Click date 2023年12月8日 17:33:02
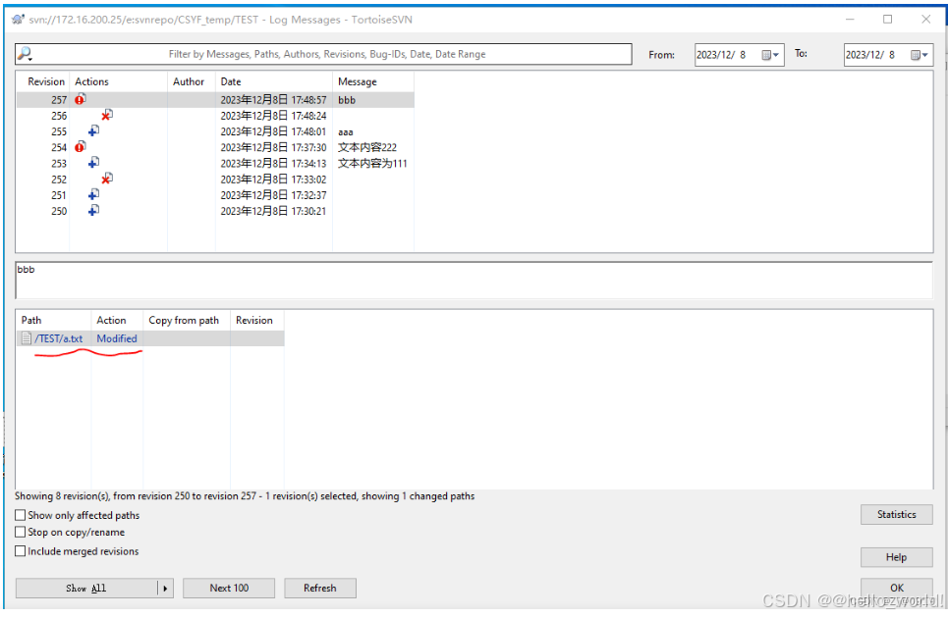Viewport: 948px width, 618px height. (x=273, y=180)
